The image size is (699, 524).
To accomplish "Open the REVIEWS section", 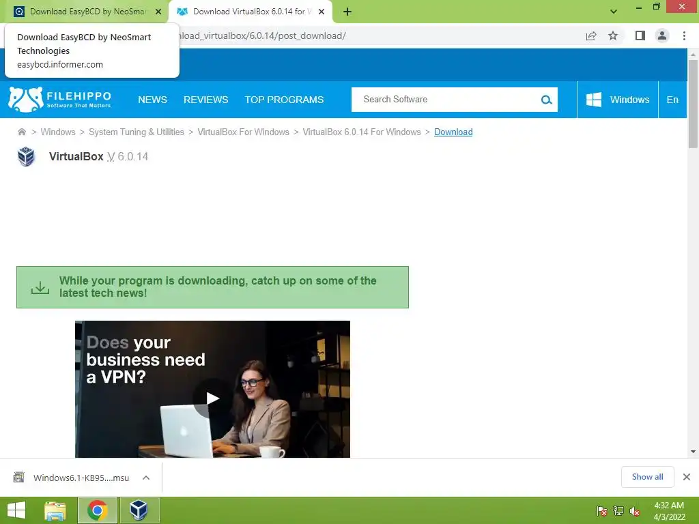I will coord(206,100).
